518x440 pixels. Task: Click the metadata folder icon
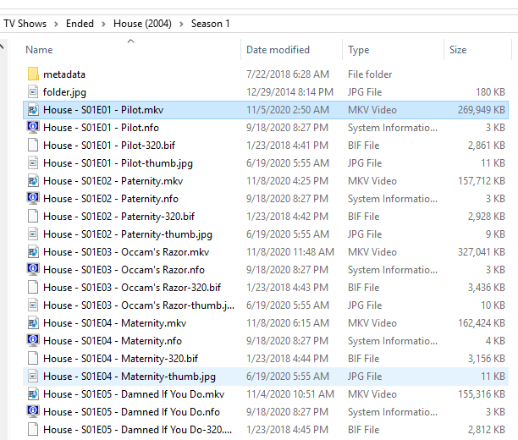tap(33, 74)
